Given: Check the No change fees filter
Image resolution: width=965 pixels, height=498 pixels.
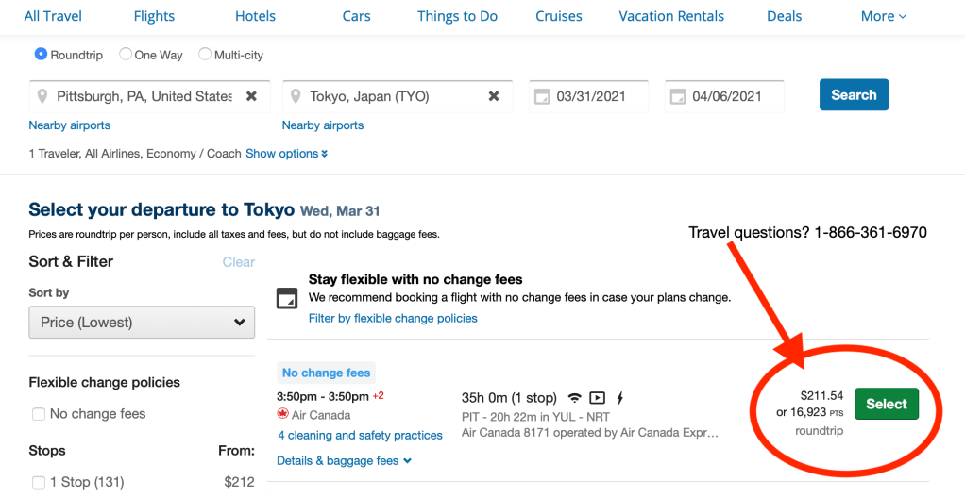Looking at the screenshot, I should point(39,414).
